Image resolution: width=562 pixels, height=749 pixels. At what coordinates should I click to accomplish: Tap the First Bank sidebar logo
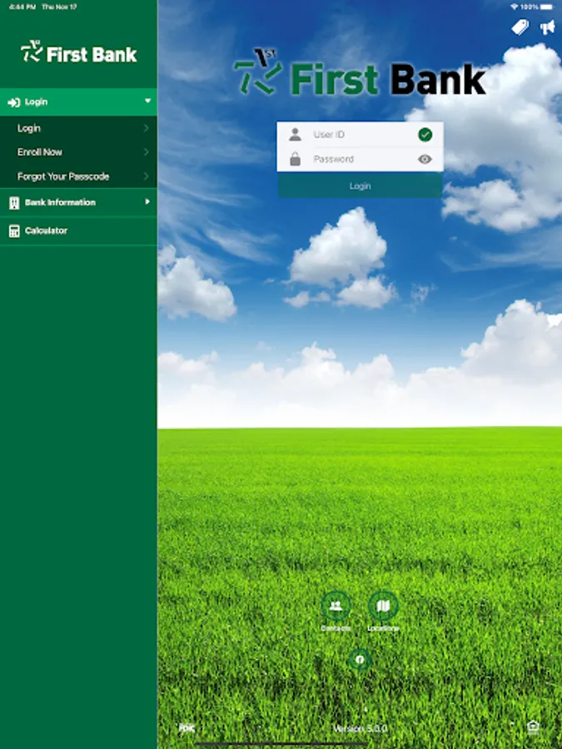(x=78, y=52)
